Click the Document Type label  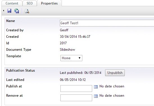click(x=19, y=50)
